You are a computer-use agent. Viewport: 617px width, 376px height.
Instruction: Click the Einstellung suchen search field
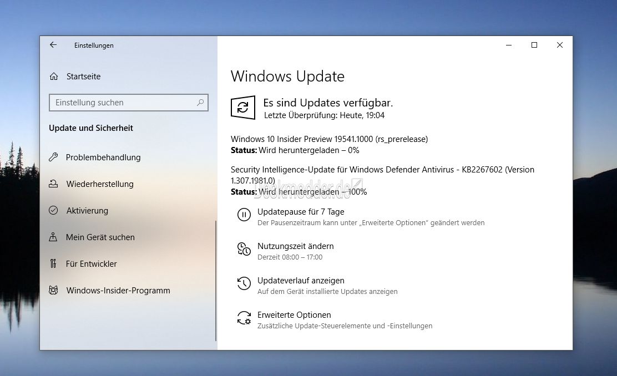click(128, 103)
